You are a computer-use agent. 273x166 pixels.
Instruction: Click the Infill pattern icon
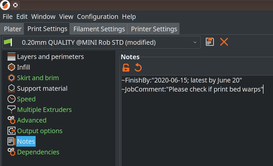[11, 67]
